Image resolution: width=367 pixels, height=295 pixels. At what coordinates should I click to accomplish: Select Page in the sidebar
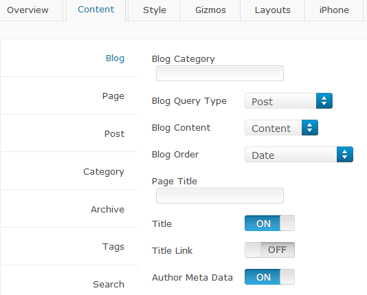113,96
